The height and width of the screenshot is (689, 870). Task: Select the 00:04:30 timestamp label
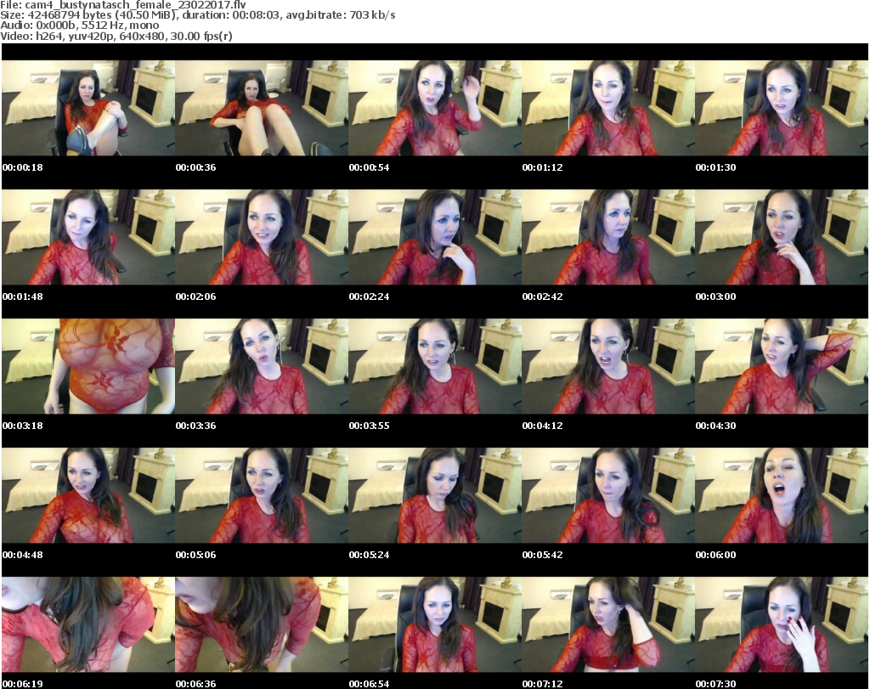715,426
